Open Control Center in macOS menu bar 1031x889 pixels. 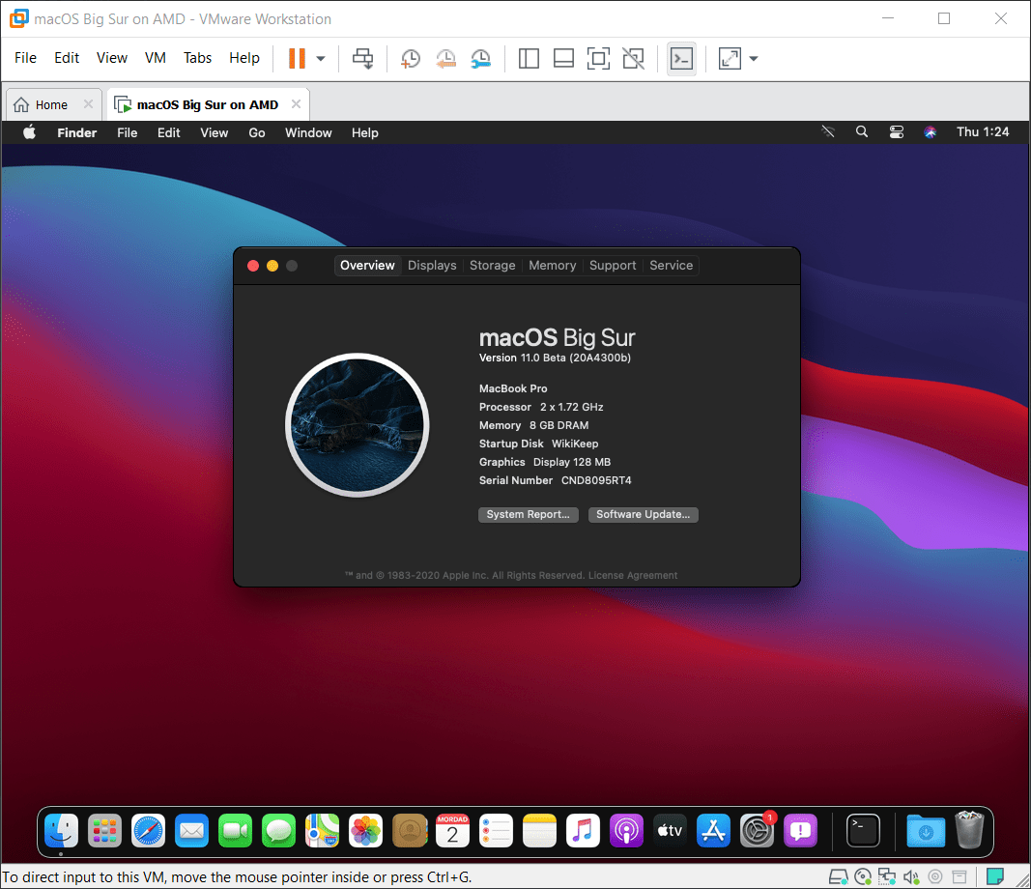tap(897, 132)
